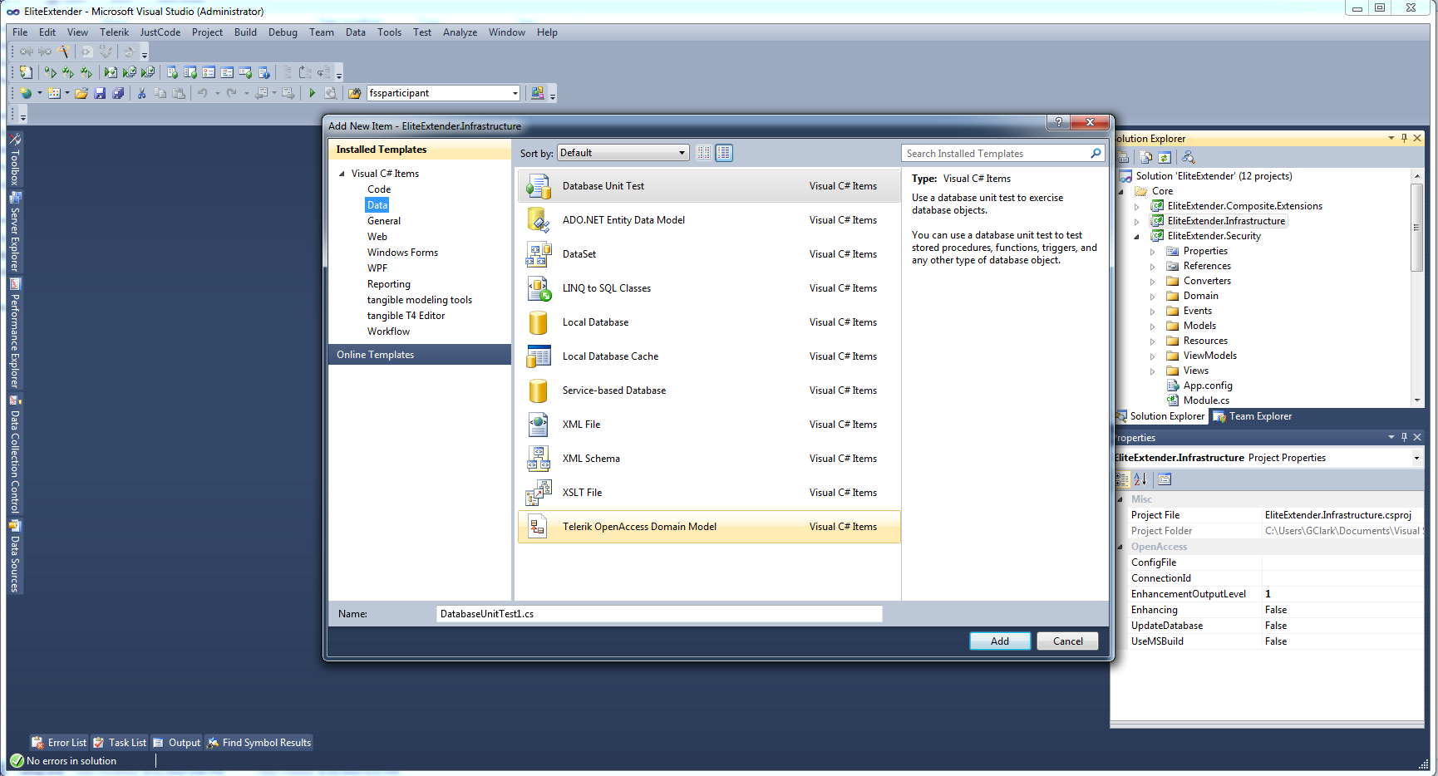Open the Build menu
The image size is (1438, 776).
[x=245, y=32]
